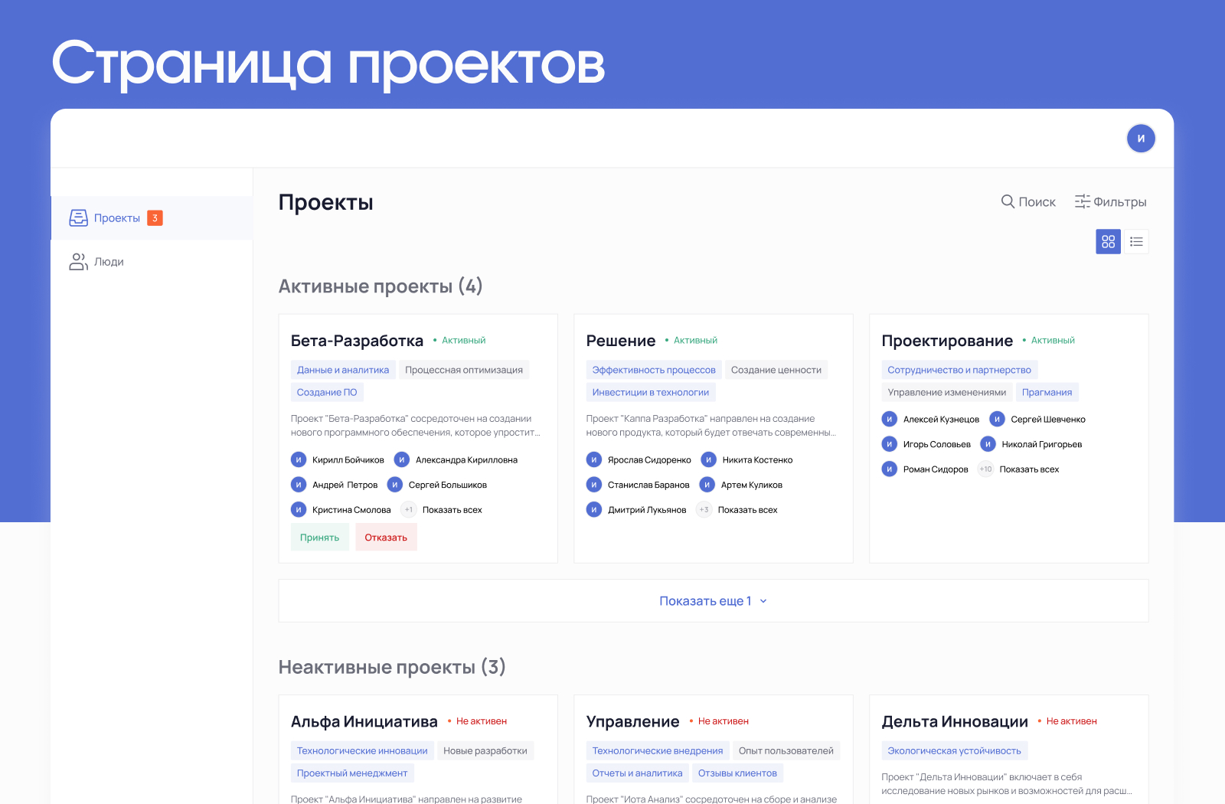Click Алексей Кузнецов's avatar icon
The width and height of the screenshot is (1225, 804).
pyautogui.click(x=889, y=420)
